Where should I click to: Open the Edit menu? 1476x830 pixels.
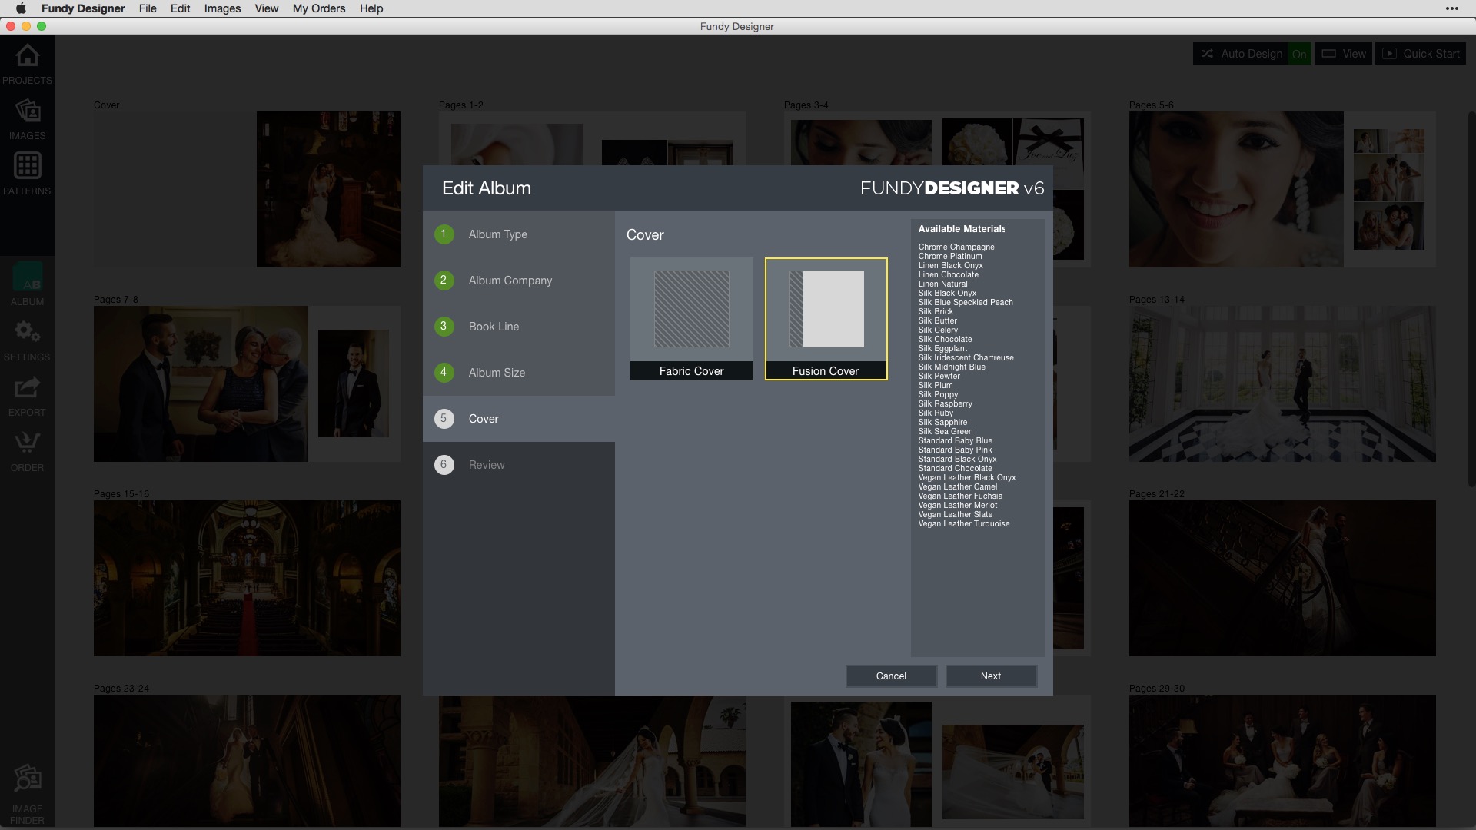click(180, 8)
